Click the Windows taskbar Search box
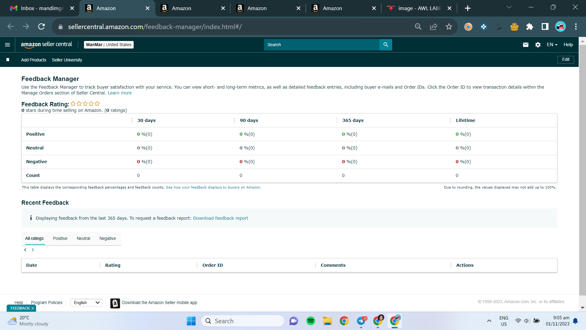 tap(243, 321)
